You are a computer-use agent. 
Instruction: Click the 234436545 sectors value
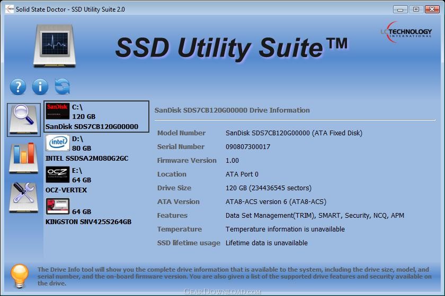pos(269,188)
